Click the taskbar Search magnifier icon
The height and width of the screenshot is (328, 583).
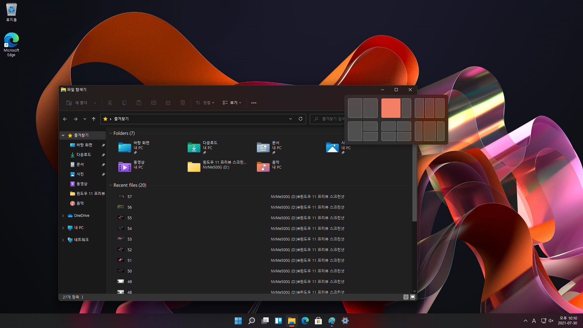click(x=252, y=321)
